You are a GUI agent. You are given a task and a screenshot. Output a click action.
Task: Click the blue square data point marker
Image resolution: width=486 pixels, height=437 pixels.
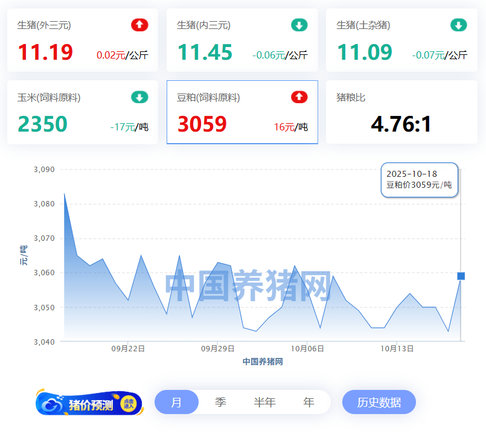(461, 276)
